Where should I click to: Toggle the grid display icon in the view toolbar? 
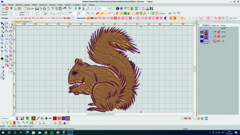click(153, 13)
